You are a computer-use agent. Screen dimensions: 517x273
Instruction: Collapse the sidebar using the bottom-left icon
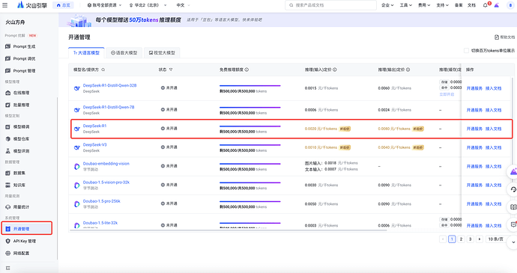[x=8, y=268]
